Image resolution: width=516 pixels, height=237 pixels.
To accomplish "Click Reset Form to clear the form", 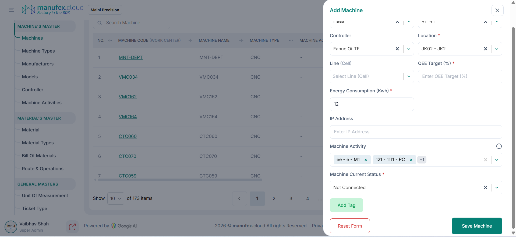I will [x=350, y=226].
